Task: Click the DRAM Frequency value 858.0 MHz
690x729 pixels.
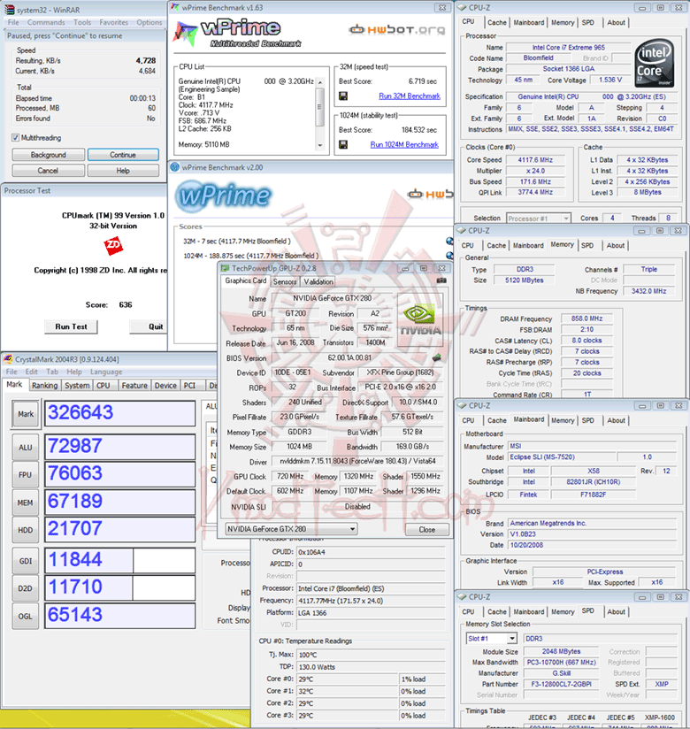Action: [586, 318]
